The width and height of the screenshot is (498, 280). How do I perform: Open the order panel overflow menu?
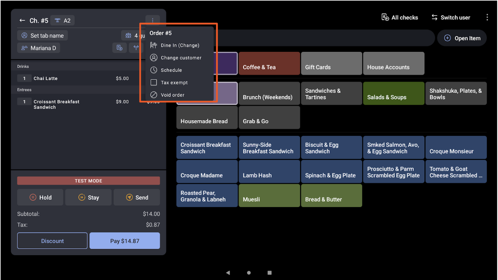(153, 20)
